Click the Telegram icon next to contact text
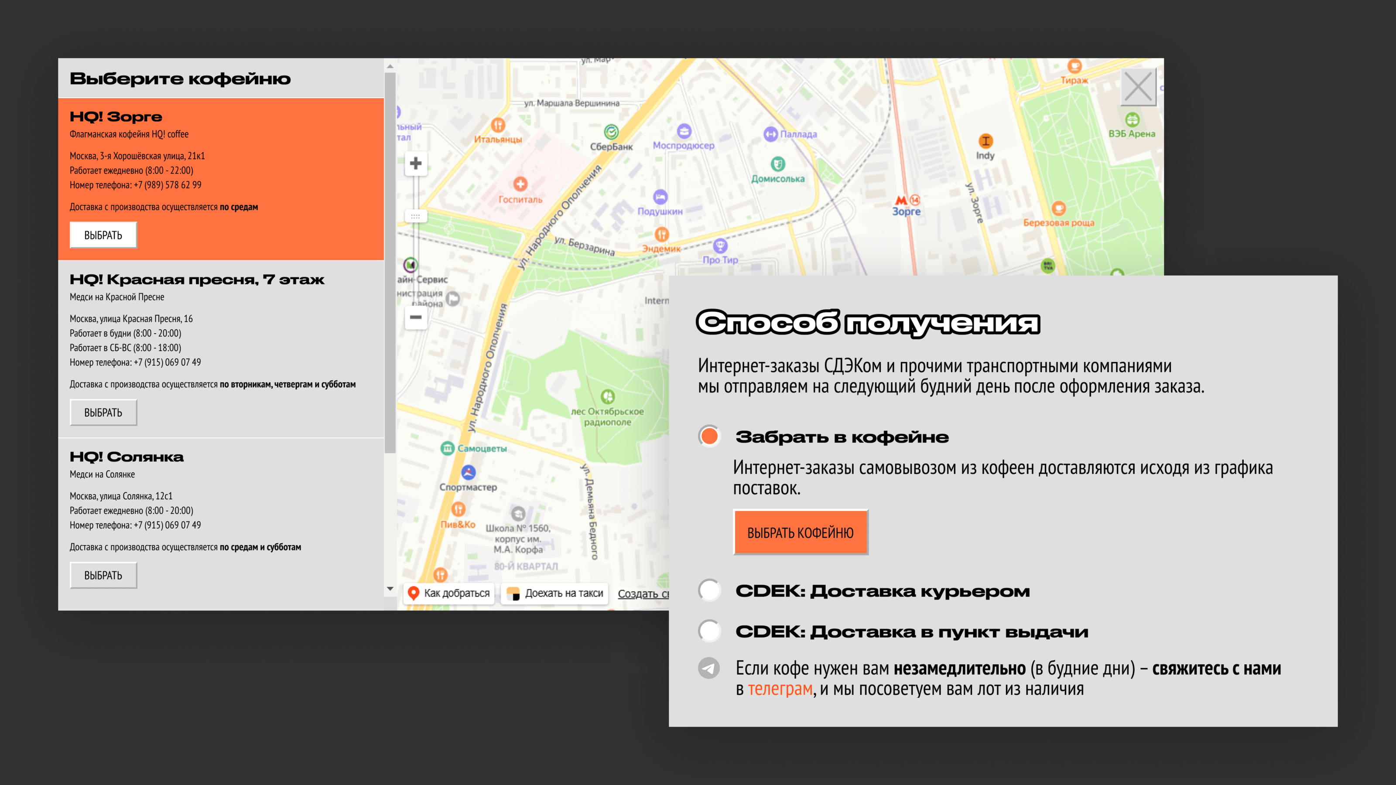 tap(709, 667)
